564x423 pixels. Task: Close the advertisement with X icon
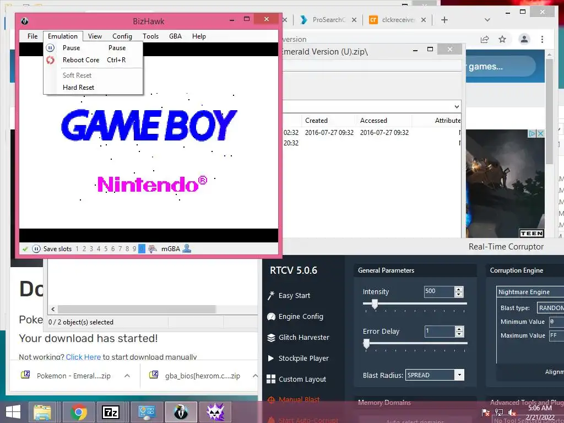[540, 133]
